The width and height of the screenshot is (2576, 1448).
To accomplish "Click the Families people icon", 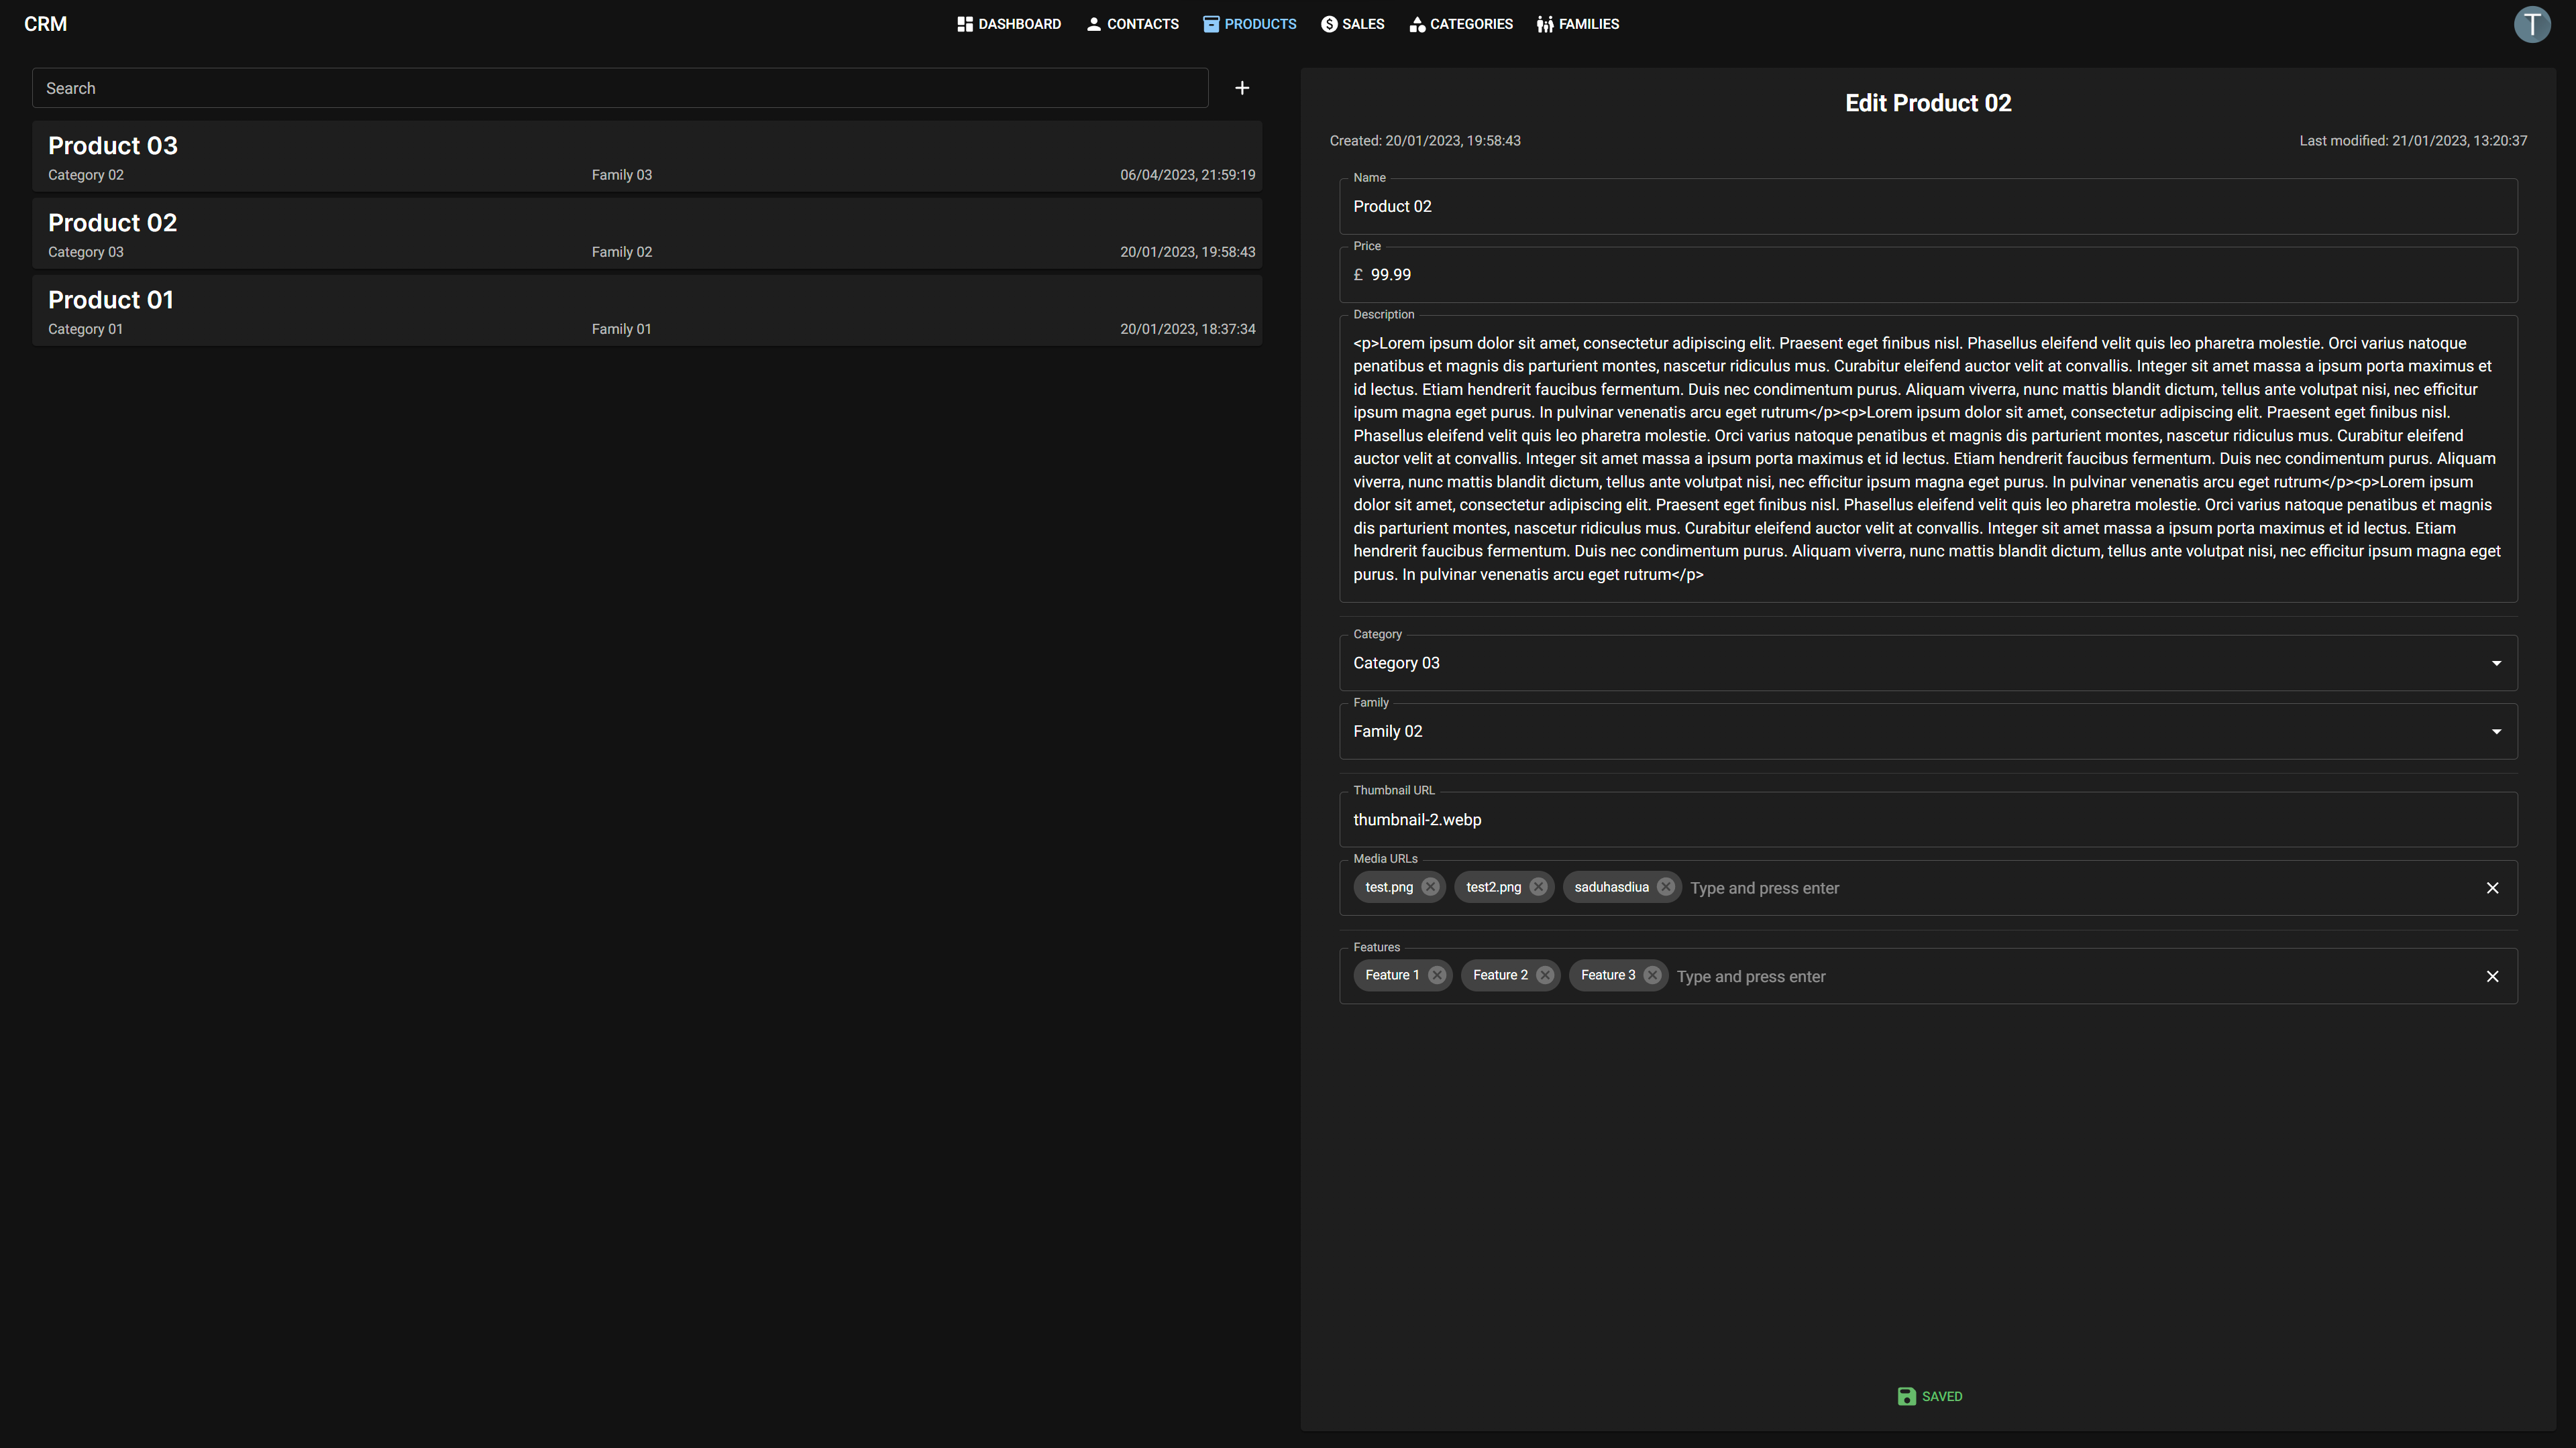I will click(x=1545, y=24).
